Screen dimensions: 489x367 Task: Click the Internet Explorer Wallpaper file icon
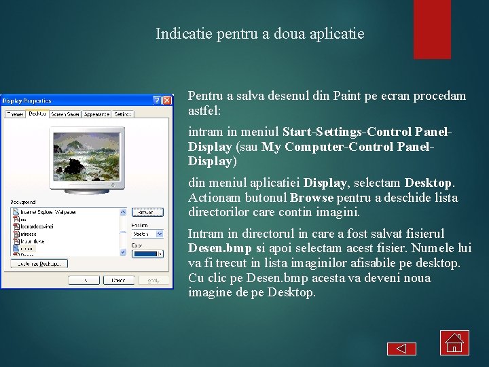click(16, 212)
